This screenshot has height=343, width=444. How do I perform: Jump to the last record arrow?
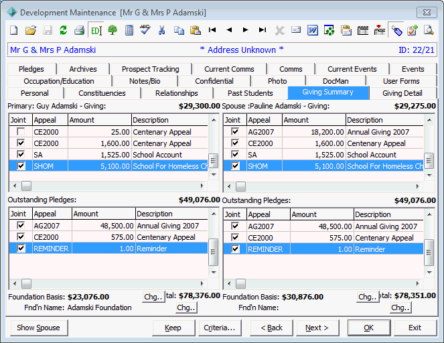coord(263,29)
